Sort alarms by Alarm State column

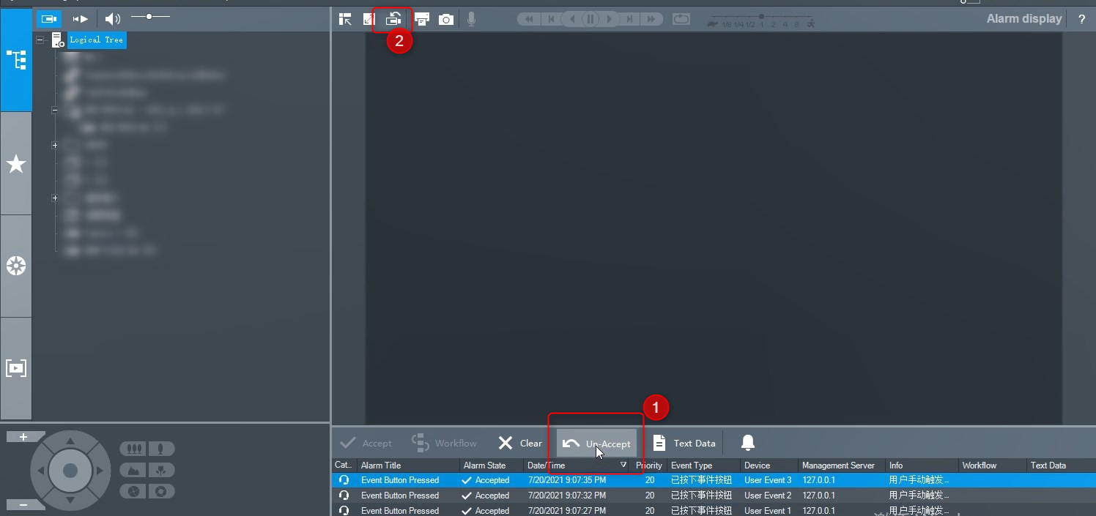click(x=491, y=465)
